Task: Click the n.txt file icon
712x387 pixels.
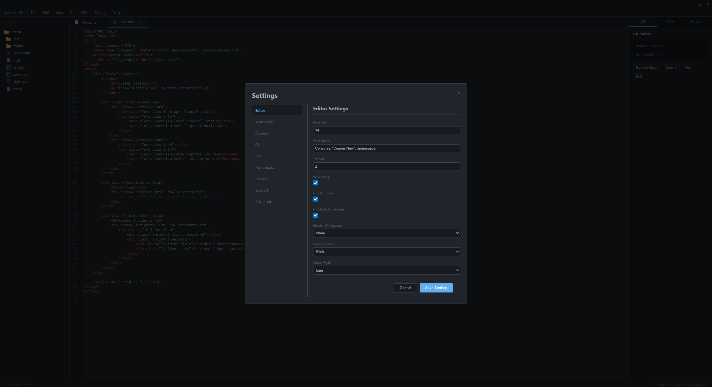Action: (8, 60)
